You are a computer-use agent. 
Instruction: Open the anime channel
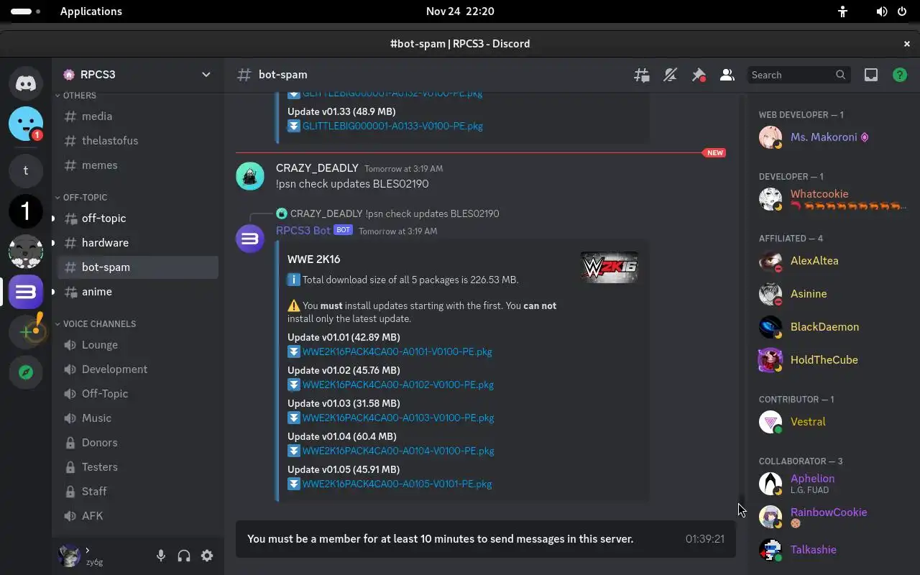[137, 292]
